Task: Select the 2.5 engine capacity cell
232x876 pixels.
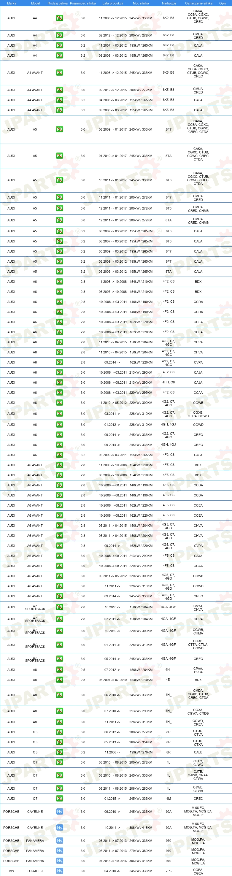Action: coord(83,670)
